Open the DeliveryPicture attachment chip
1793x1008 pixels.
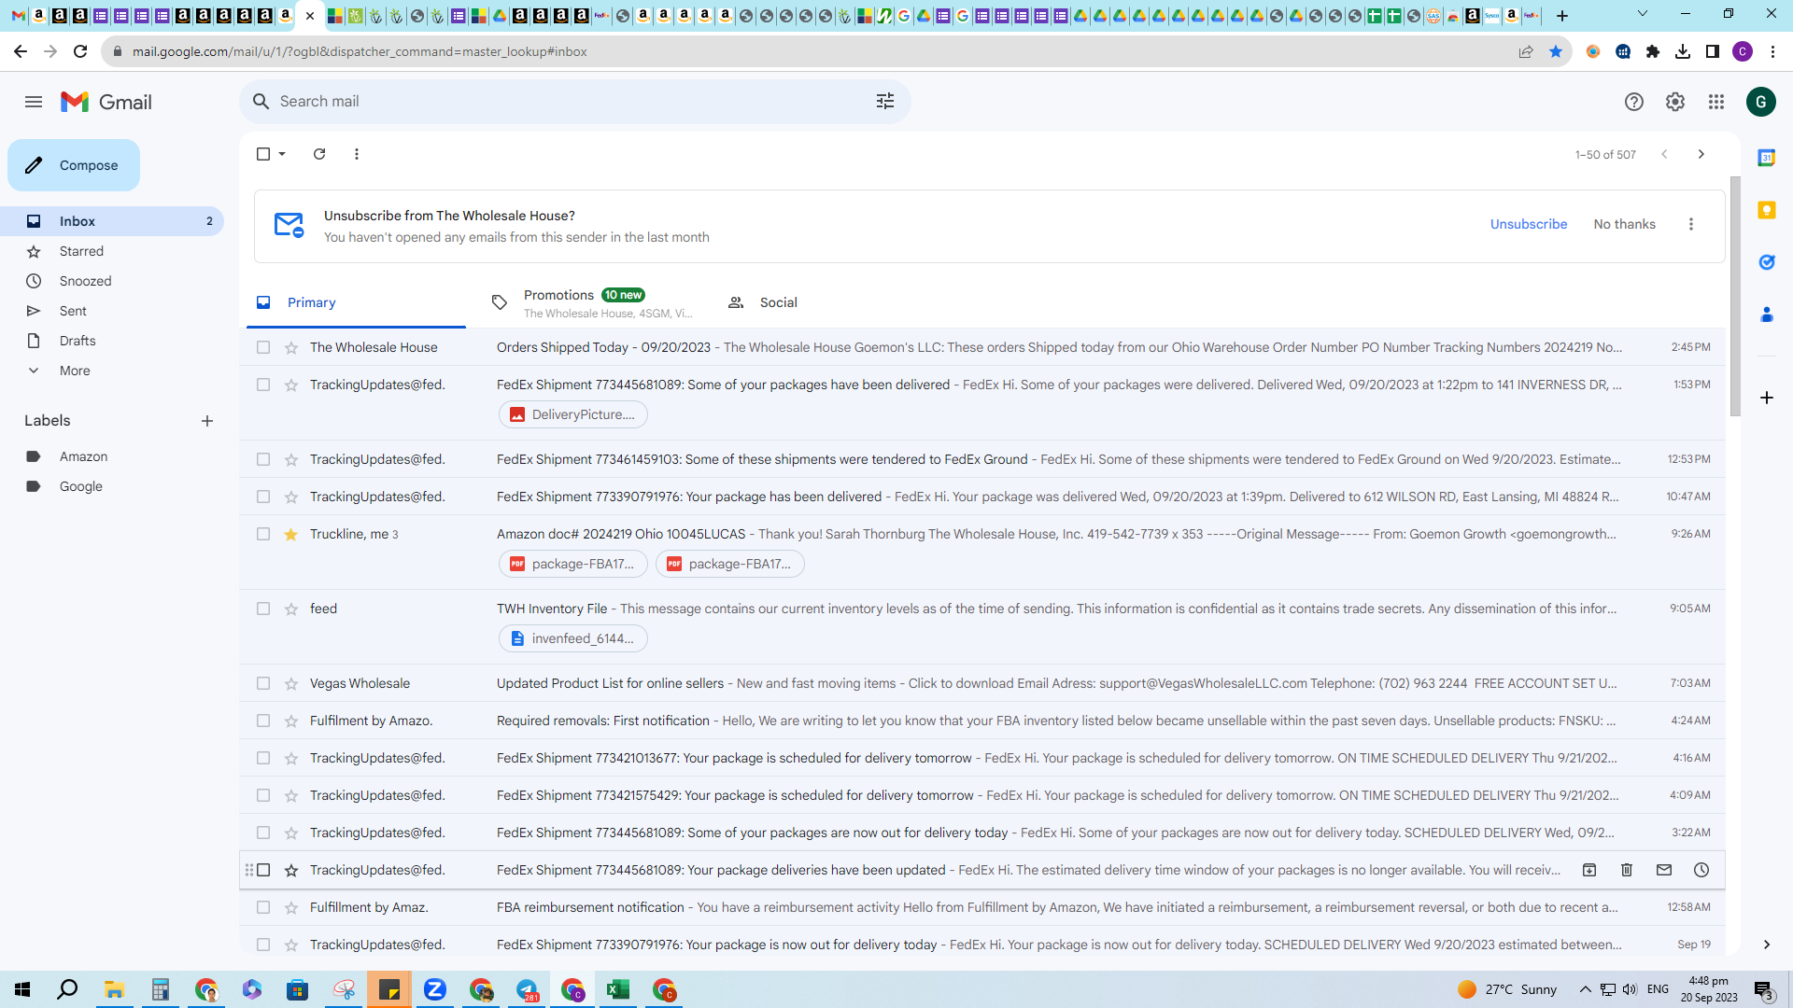pyautogui.click(x=572, y=414)
